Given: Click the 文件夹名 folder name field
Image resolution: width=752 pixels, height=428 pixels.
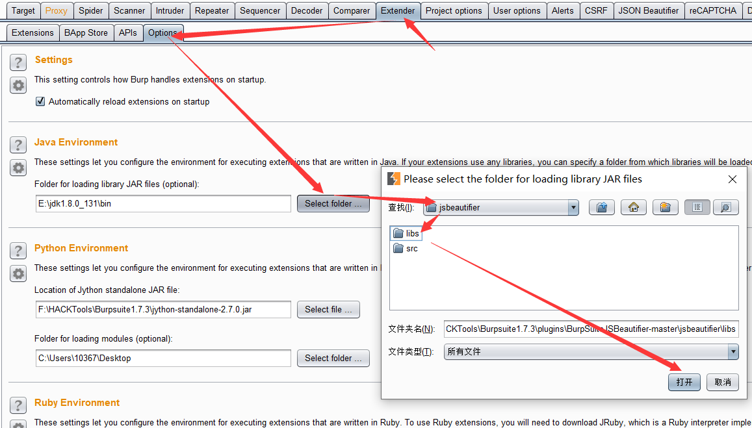Looking at the screenshot, I should (x=591, y=329).
